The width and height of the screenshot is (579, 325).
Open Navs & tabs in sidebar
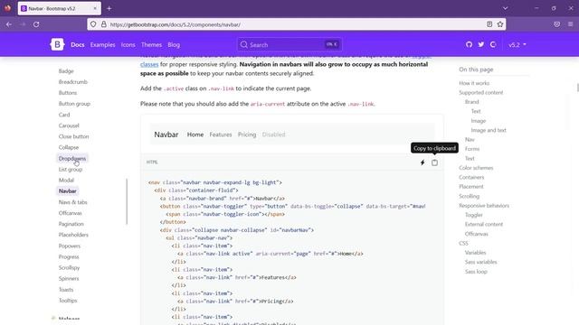click(x=72, y=202)
